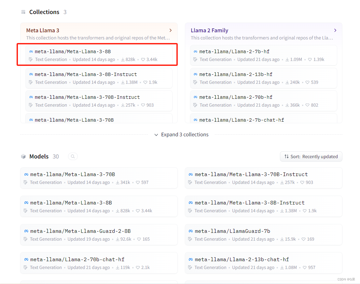Viewport: 360px width, 284px height.
Task: Open the Llama 2 Family collection arrow
Action: tap(335, 30)
